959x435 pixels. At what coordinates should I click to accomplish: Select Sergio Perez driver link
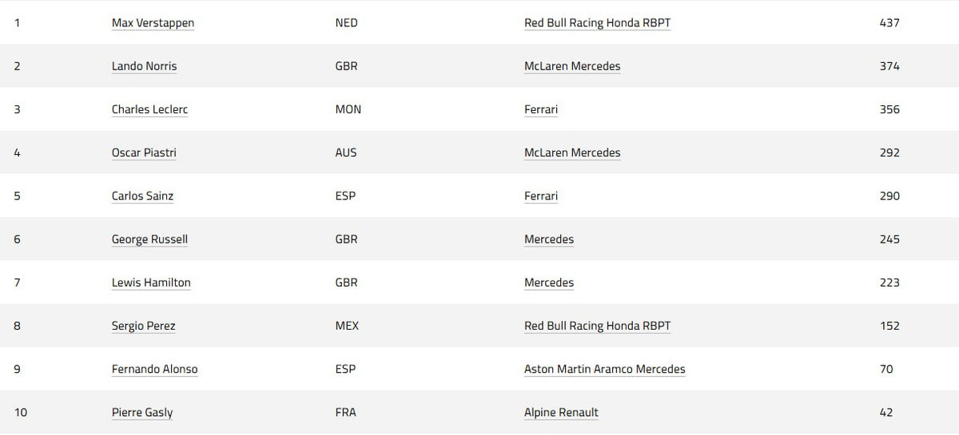click(143, 326)
